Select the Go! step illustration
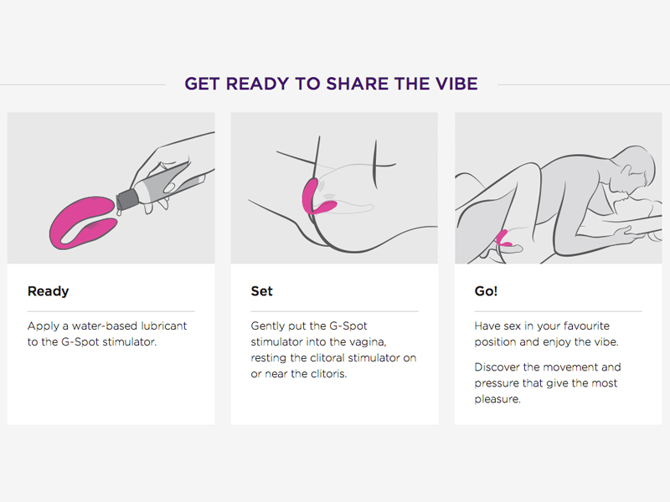 [558, 187]
